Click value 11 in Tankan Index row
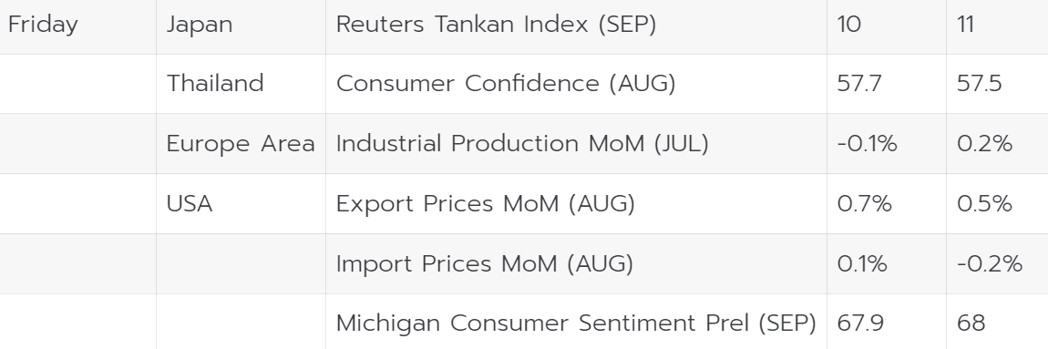The image size is (1048, 349). 966,25
